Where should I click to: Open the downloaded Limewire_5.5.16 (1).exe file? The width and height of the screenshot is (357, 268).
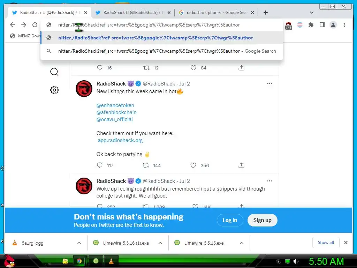[x=126, y=243]
